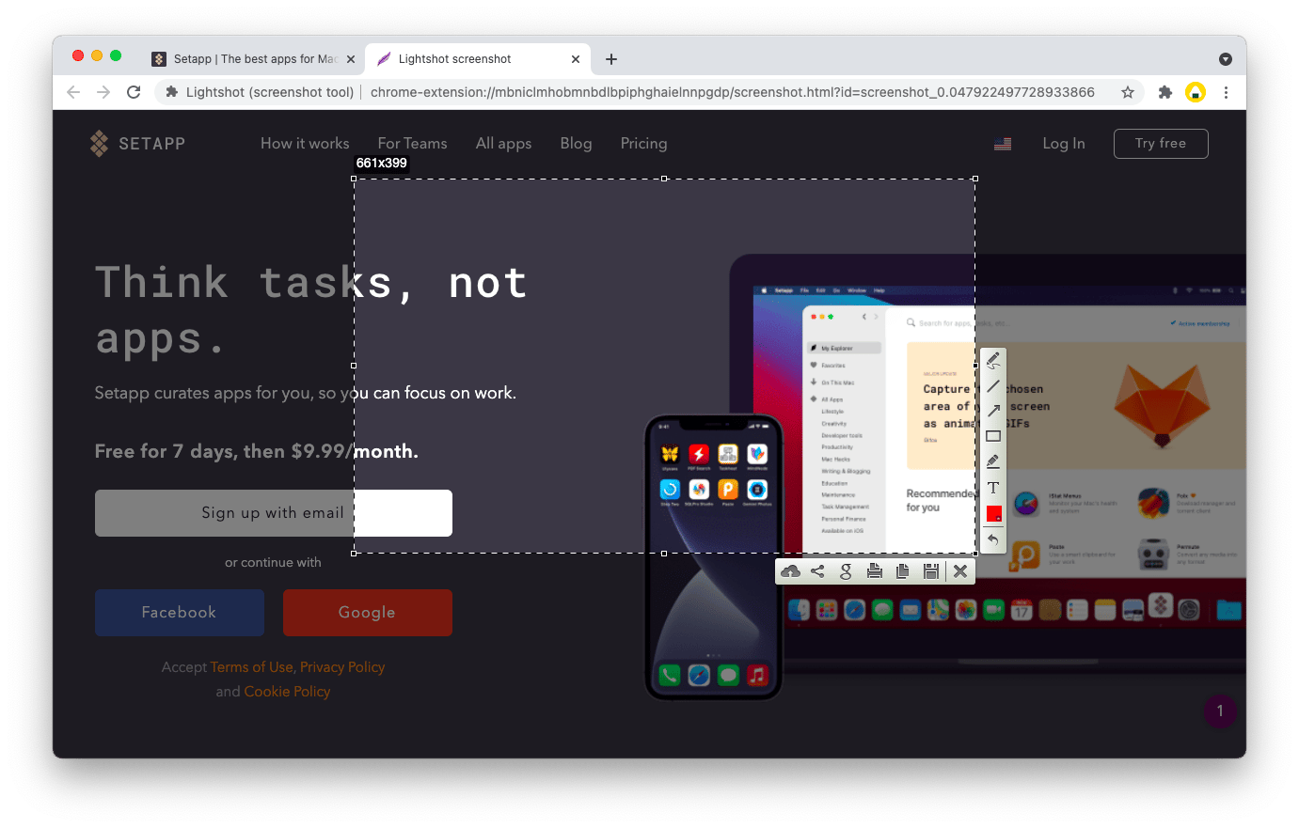Open the Chrome extensions puzzle menu
1299x828 pixels.
[1165, 92]
